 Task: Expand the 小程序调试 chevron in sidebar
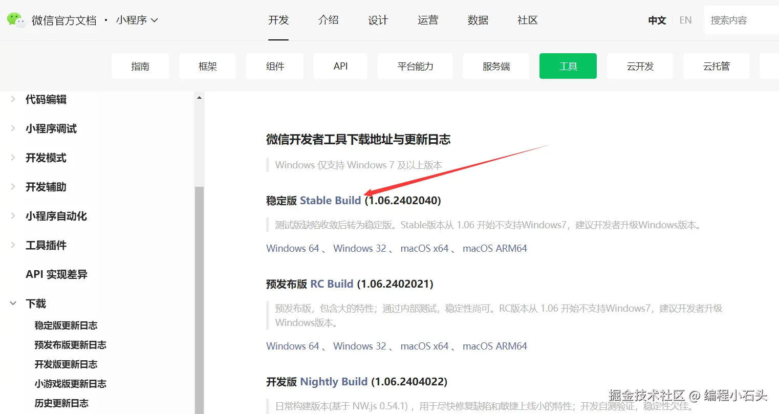tap(13, 128)
